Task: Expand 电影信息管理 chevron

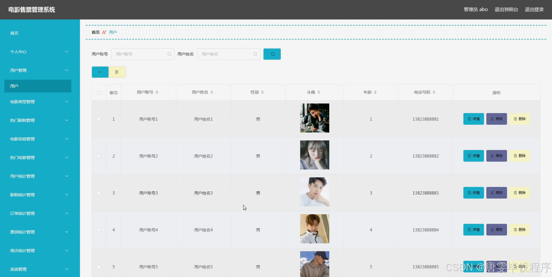Action: tap(67, 139)
